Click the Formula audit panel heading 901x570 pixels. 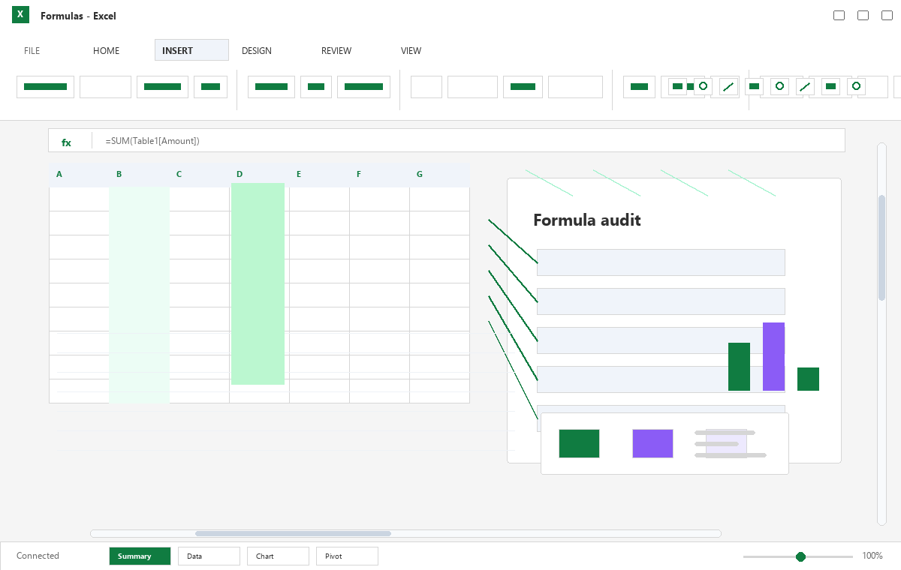[x=587, y=220]
